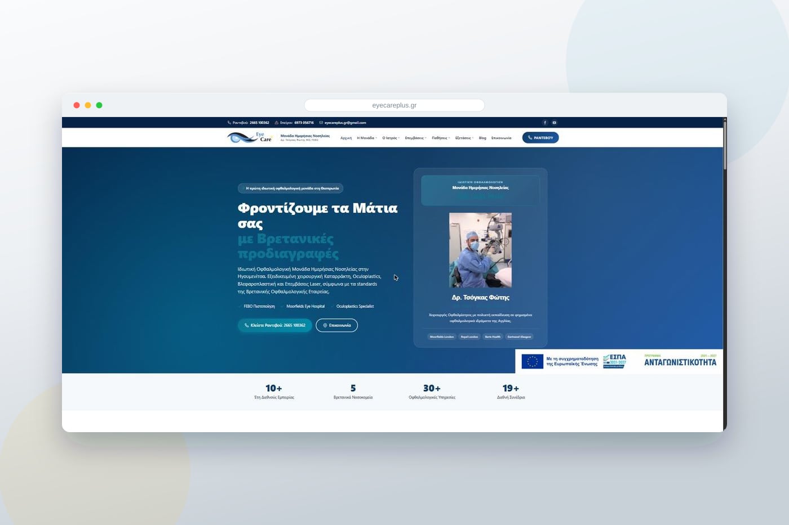Click the green maximize window dot

(99, 105)
